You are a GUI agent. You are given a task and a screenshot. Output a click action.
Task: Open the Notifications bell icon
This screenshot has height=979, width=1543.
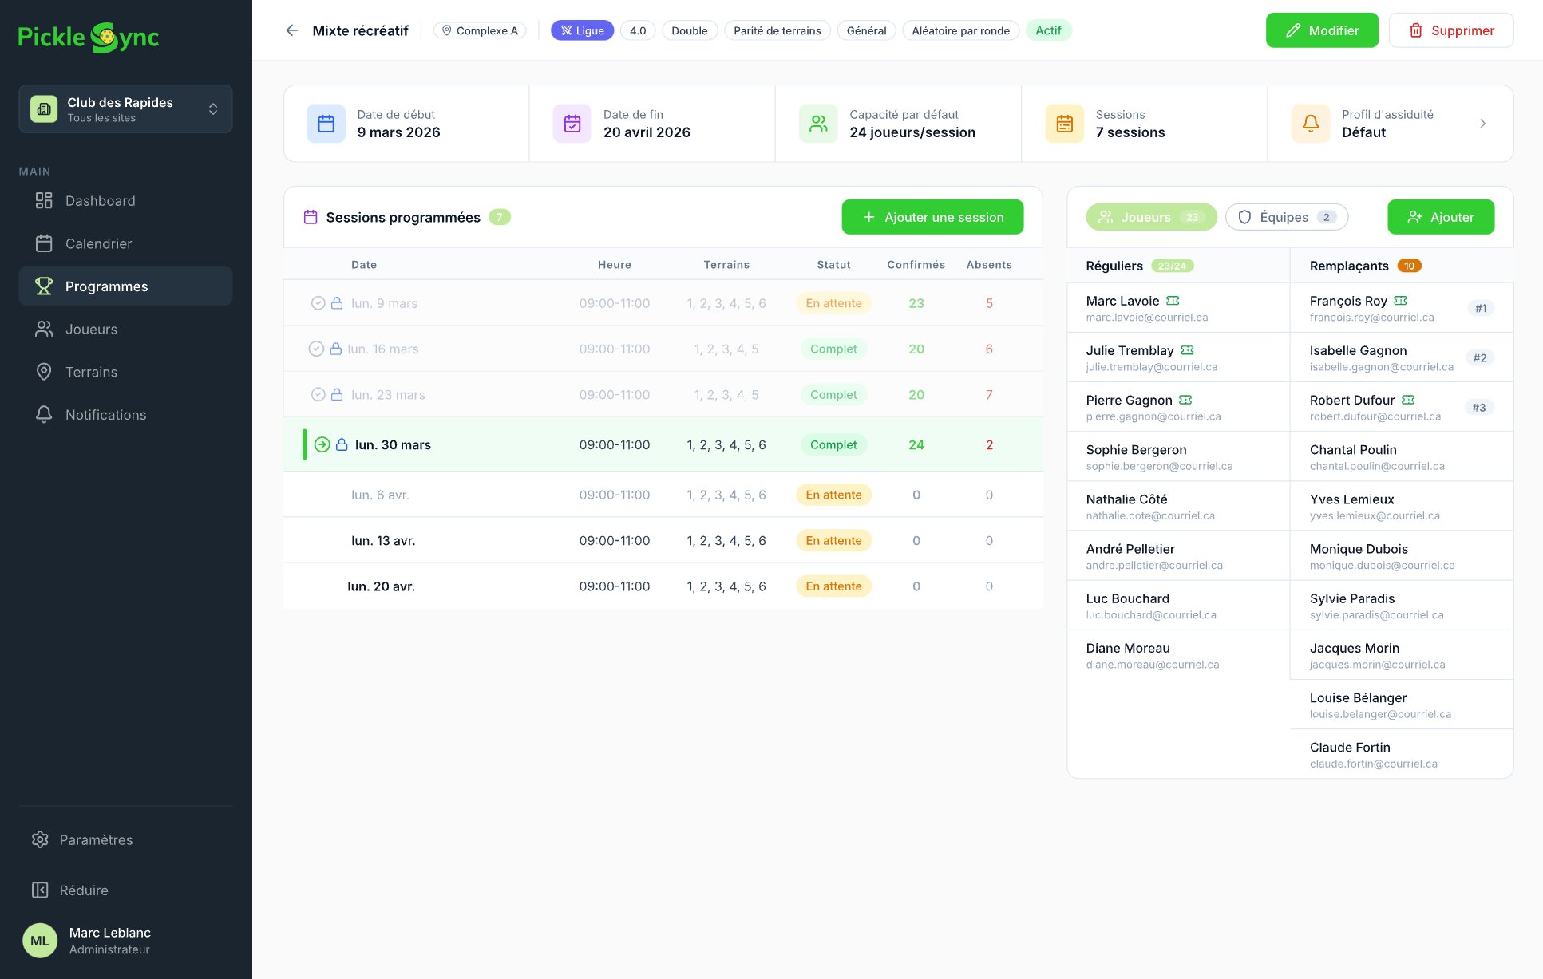pos(44,414)
